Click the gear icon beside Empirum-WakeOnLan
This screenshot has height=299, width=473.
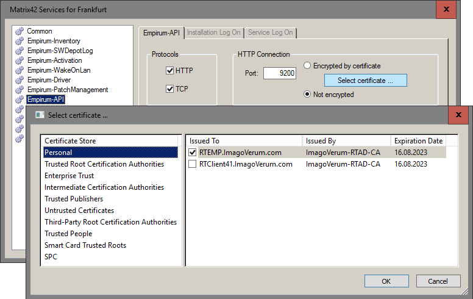click(20, 70)
